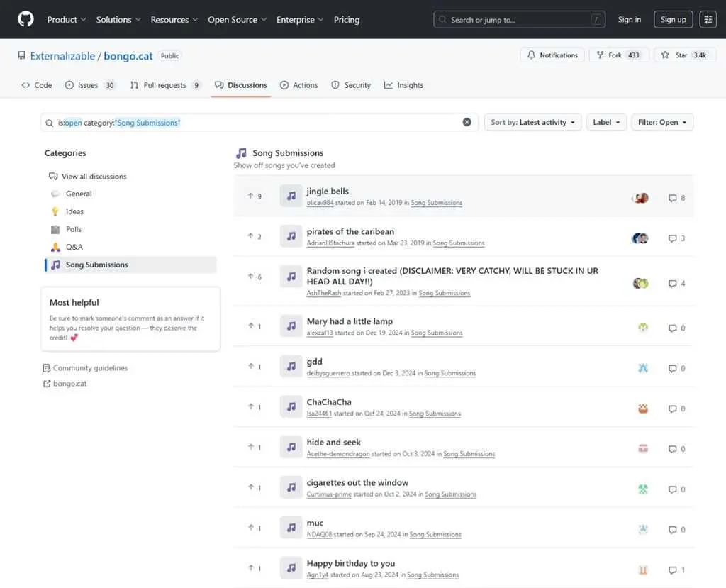Expand the Label filter dropdown
The width and height of the screenshot is (726, 588).
point(605,122)
